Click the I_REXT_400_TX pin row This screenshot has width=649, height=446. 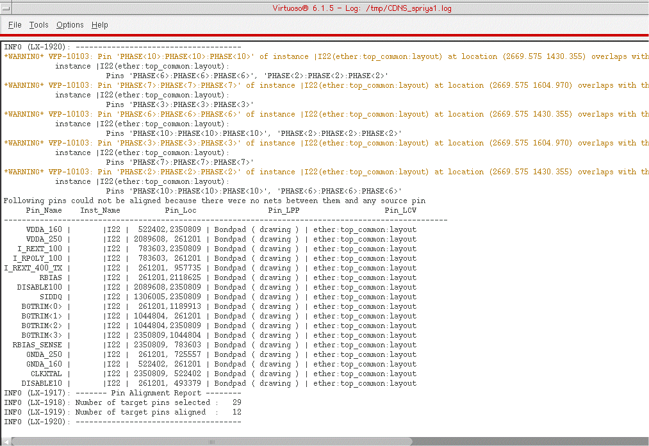[x=210, y=268]
